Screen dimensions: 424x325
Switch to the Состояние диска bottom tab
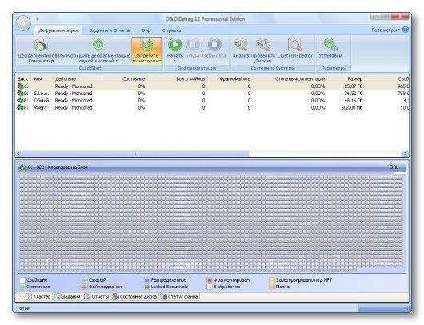click(135, 297)
